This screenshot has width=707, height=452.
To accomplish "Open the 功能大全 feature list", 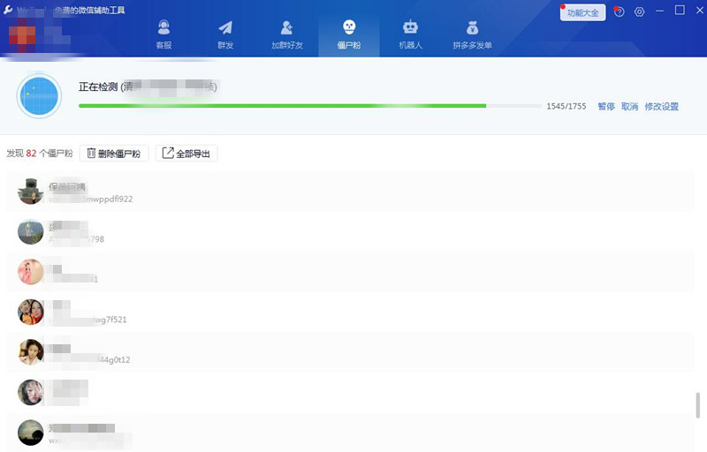I will [583, 12].
